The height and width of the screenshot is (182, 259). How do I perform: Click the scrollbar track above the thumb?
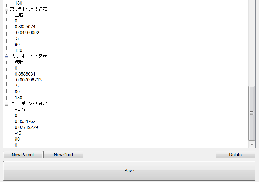[252, 43]
